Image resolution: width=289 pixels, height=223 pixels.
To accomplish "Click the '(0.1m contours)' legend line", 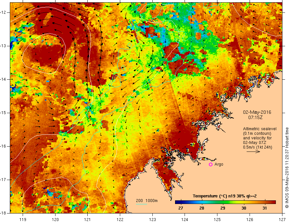I will (x=257, y=133).
